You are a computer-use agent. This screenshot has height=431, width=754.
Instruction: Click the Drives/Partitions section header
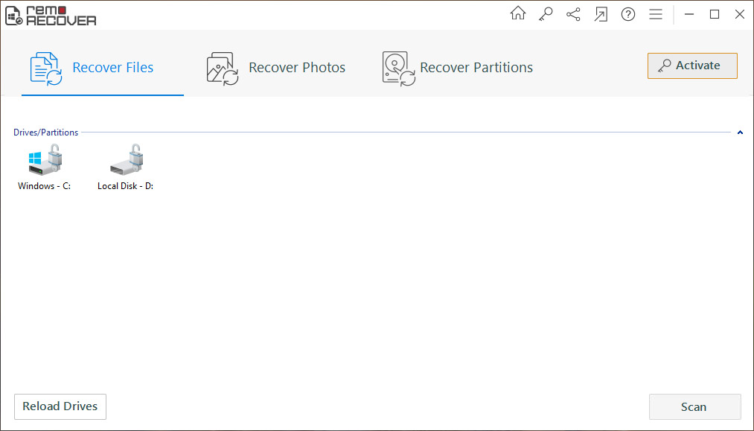(45, 133)
